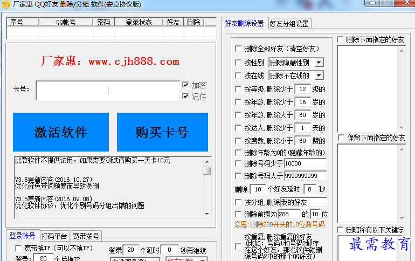Check the 删除号码大于 checkbox
The width and height of the screenshot is (415, 261).
(x=238, y=176)
